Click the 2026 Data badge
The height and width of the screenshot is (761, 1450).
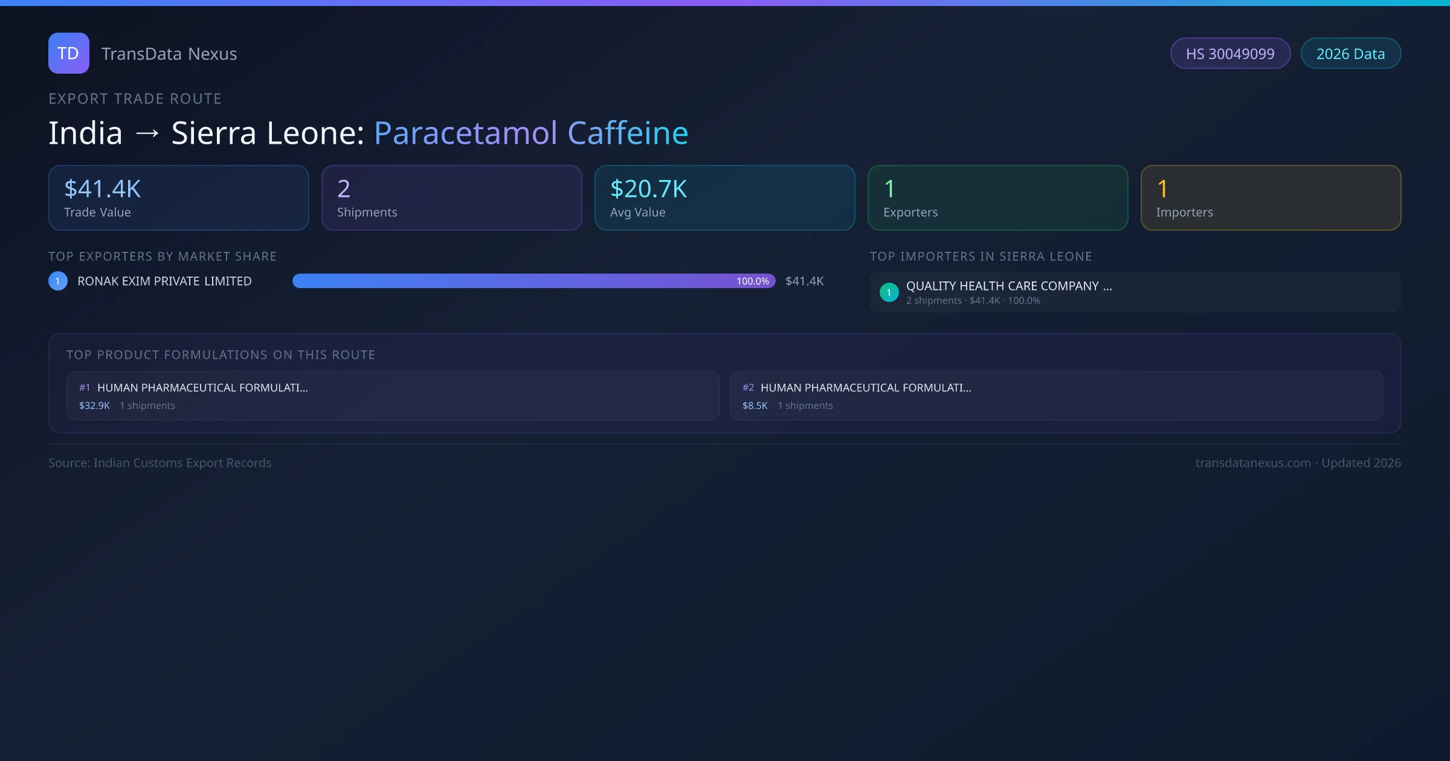point(1350,54)
